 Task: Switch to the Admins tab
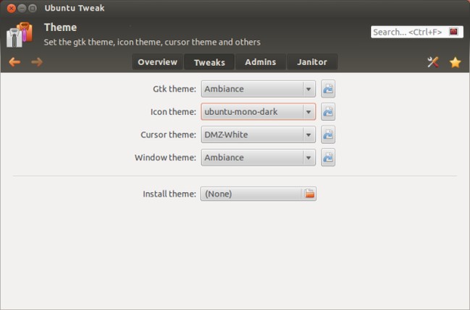(261, 62)
